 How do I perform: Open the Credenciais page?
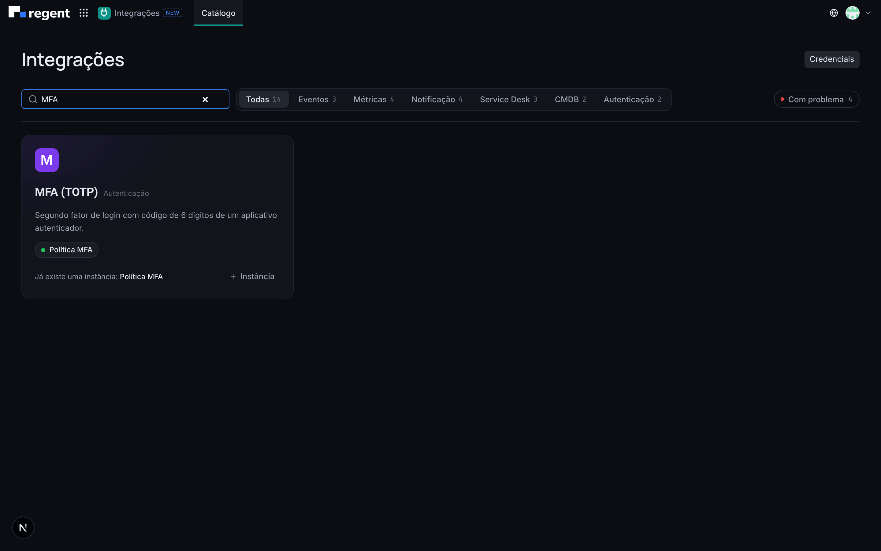tap(832, 59)
